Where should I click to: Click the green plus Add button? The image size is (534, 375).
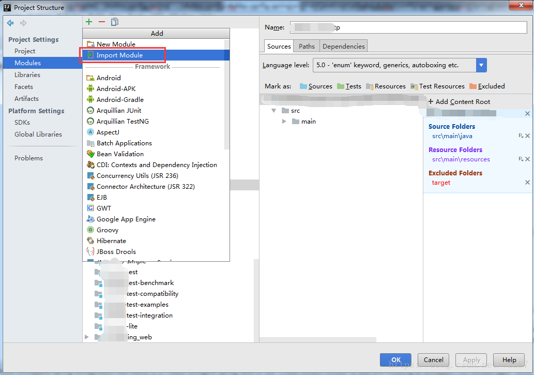coord(89,22)
